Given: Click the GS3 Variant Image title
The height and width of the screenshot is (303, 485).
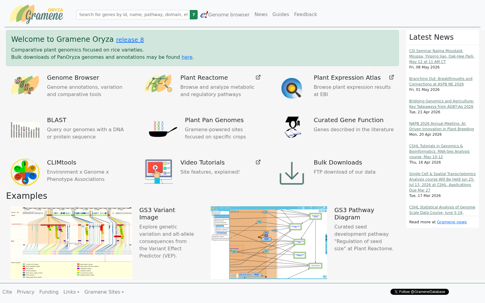Looking at the screenshot, I should tap(157, 214).
